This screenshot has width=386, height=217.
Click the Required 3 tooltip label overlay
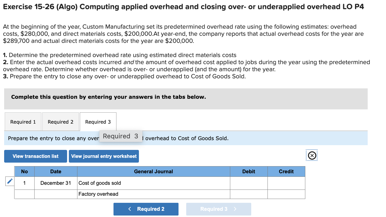(x=121, y=136)
